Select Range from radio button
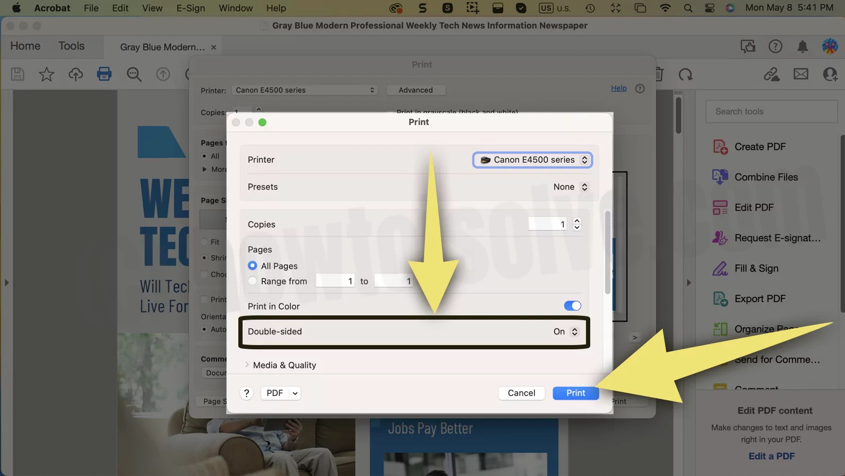This screenshot has width=845, height=476. pyautogui.click(x=253, y=281)
